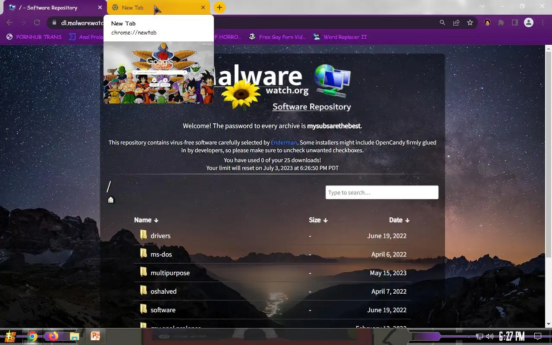Click the date April 6, 2022
This screenshot has height=345, width=552.
[x=389, y=254]
